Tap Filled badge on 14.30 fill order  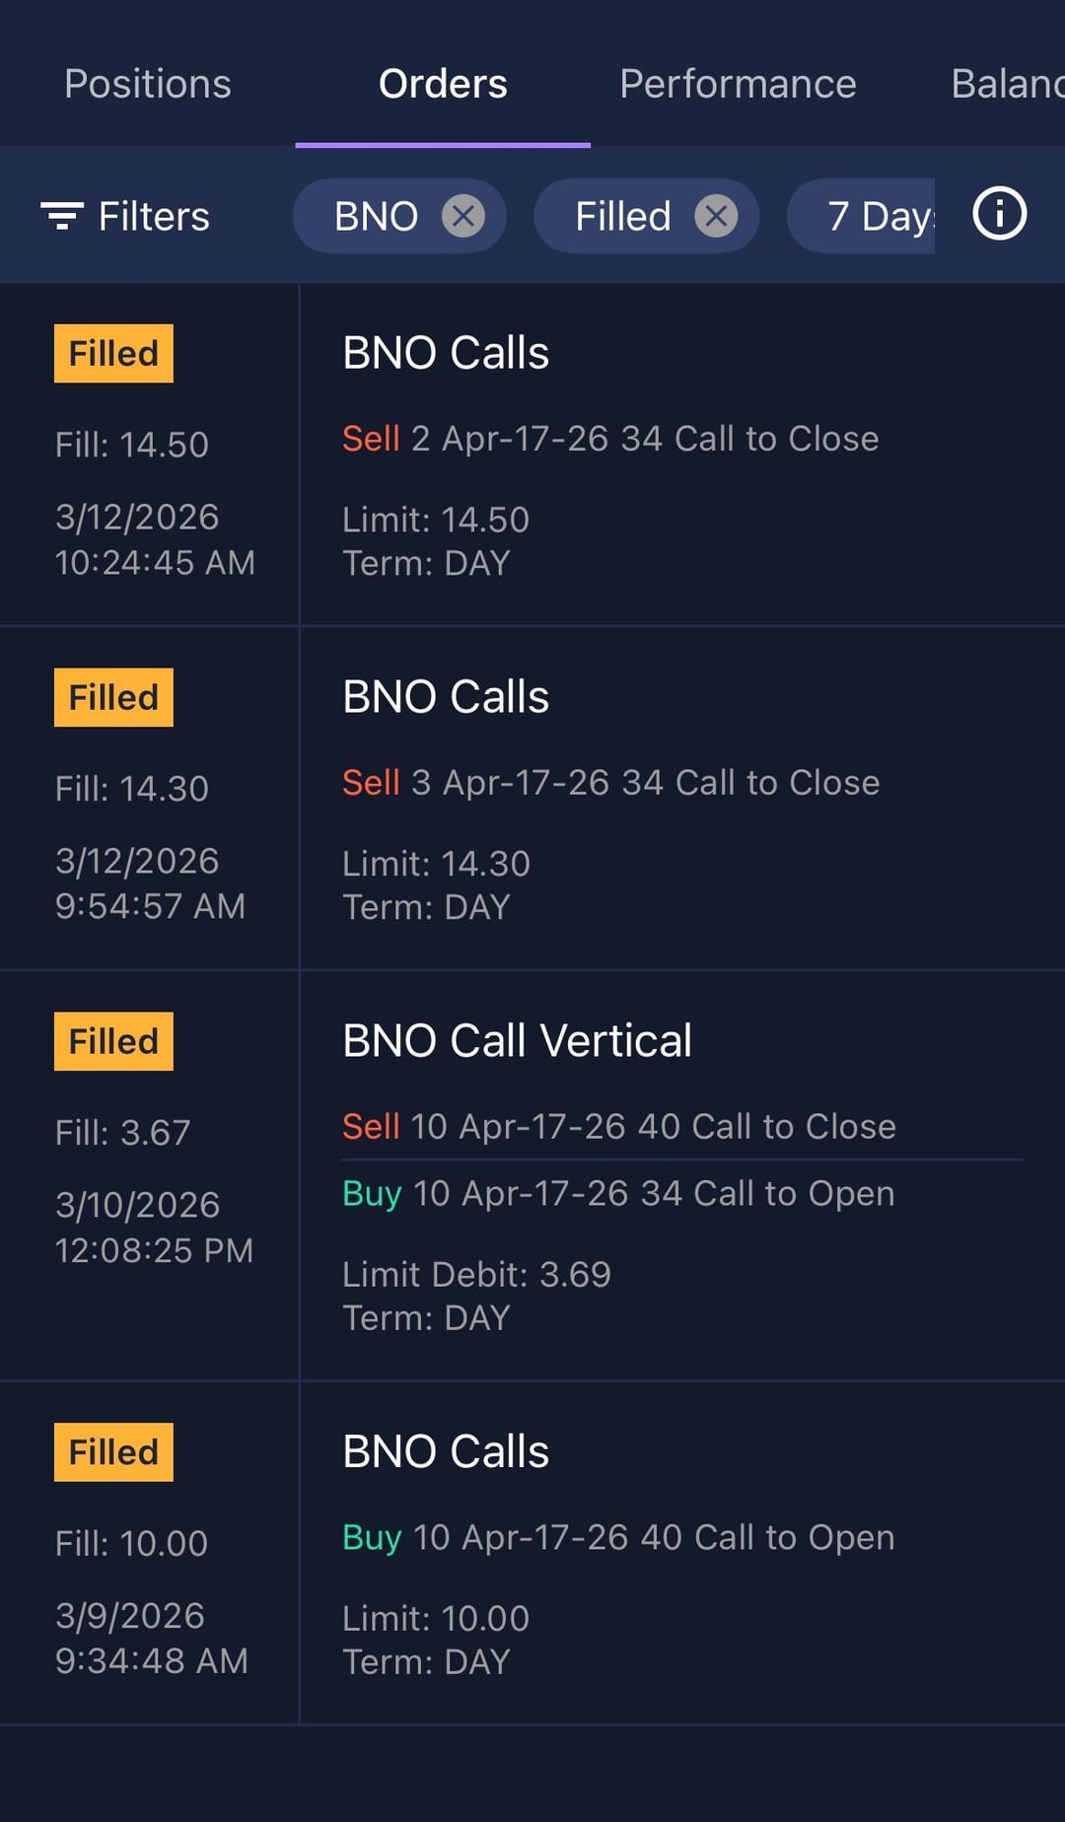[113, 697]
